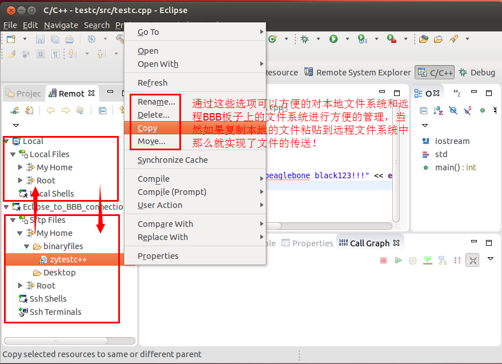Switch to the Debug perspective
Image resolution: width=502 pixels, height=364 pixels.
pos(477,73)
